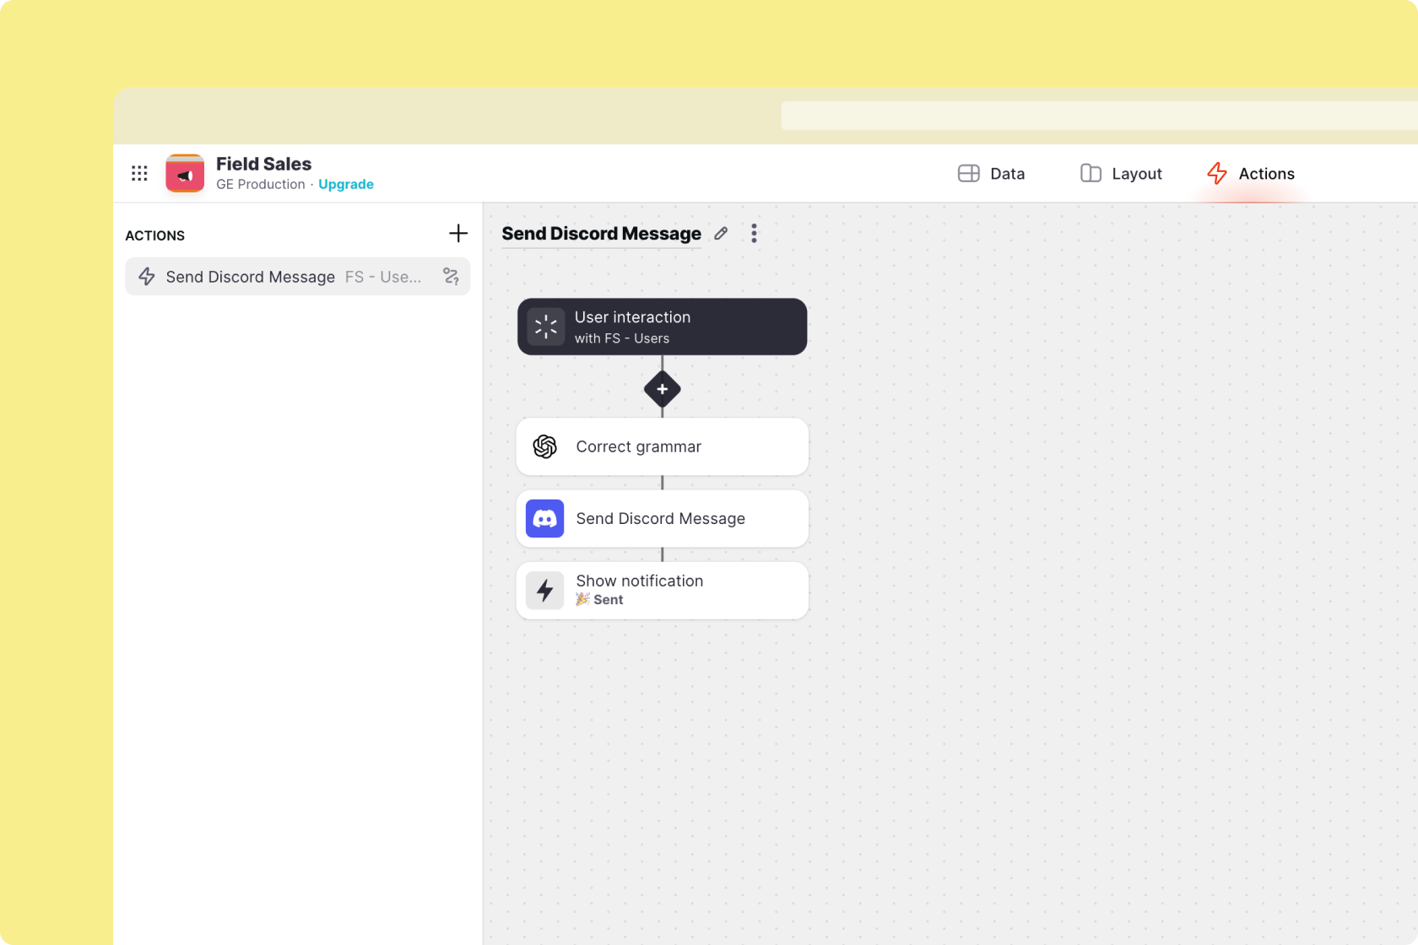The width and height of the screenshot is (1418, 945).
Task: Switch to the Data tab
Action: tap(992, 174)
